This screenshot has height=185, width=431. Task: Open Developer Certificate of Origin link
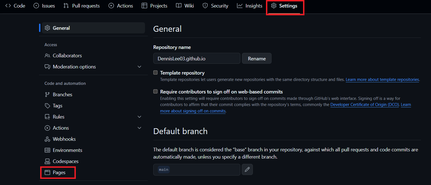point(365,105)
